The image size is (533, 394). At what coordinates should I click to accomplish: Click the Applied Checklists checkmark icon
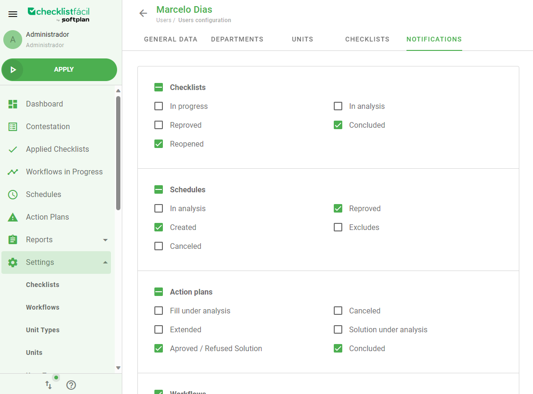(13, 150)
